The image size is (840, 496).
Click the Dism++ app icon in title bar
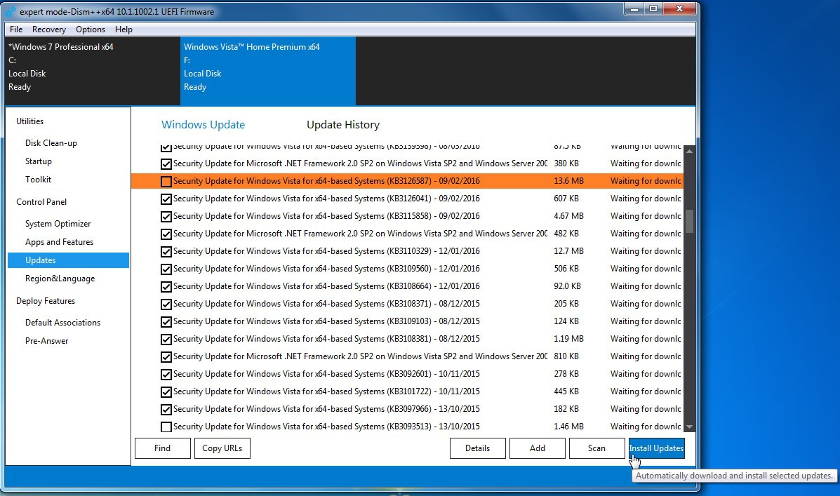click(x=11, y=11)
